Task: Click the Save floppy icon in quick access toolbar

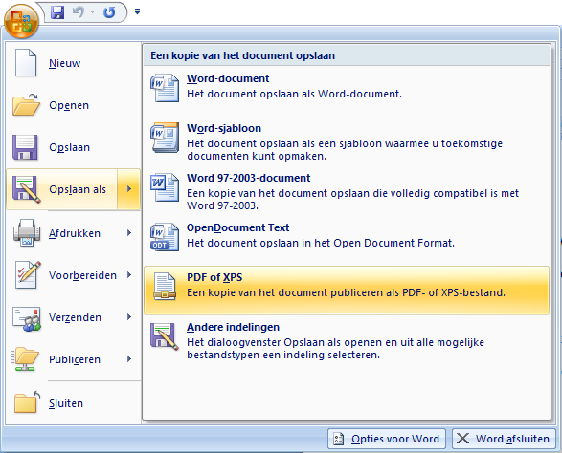Action: (57, 12)
